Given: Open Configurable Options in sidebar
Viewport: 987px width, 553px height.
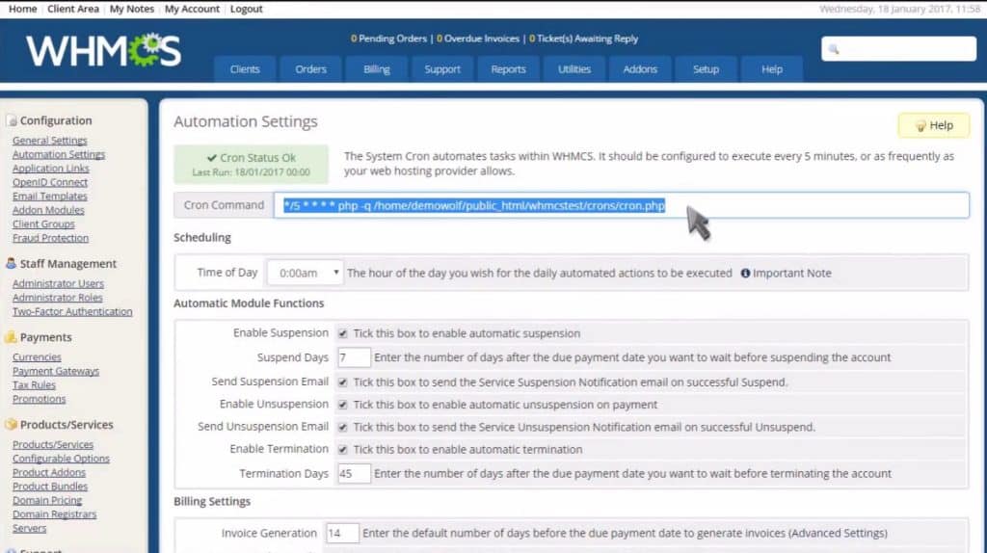Looking at the screenshot, I should pos(61,459).
